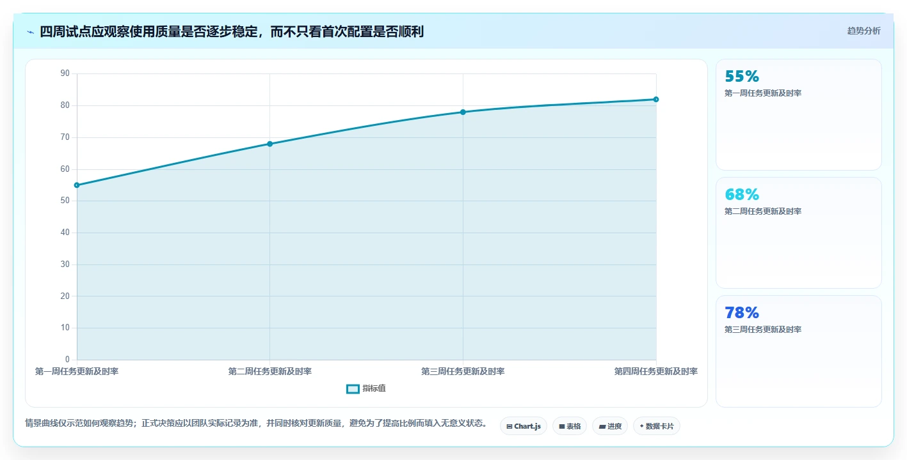Click the lightning icon beside the headline

(x=30, y=32)
